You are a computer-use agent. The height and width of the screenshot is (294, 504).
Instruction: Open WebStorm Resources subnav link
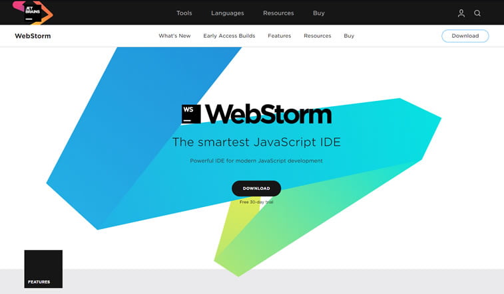tap(318, 36)
